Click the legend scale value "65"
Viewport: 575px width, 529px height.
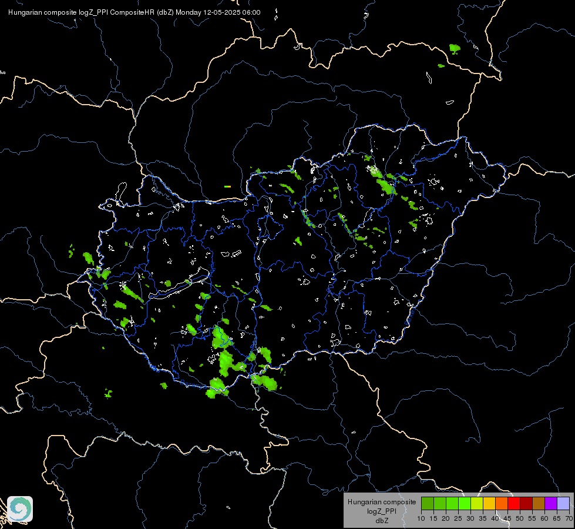coord(557,519)
